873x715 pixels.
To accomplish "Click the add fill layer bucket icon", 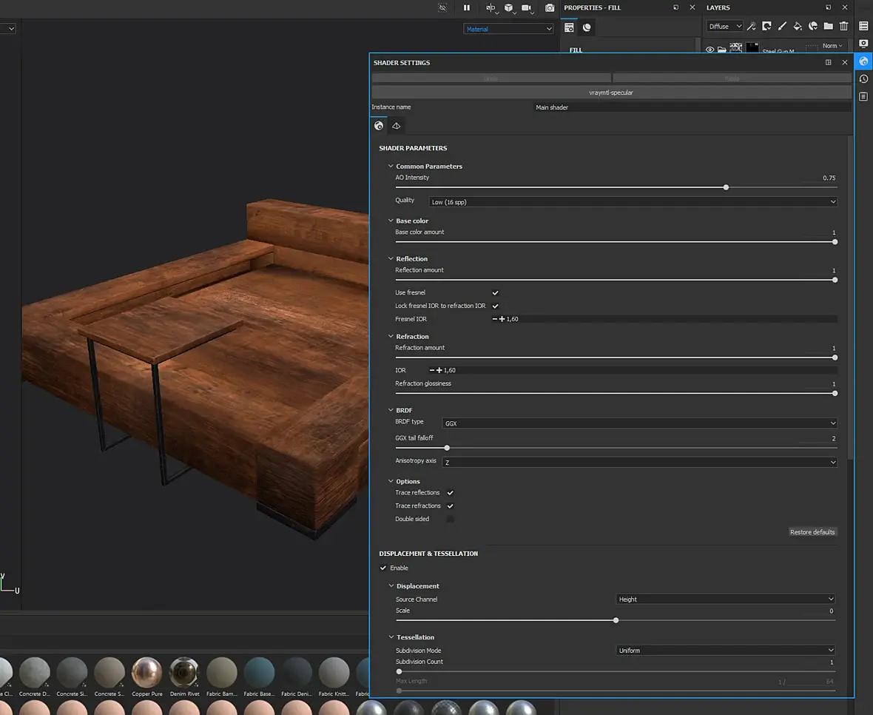I will tap(798, 27).
